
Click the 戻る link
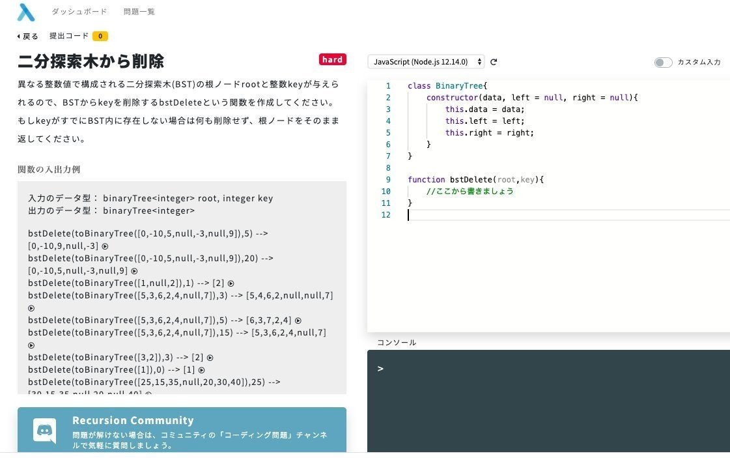[x=29, y=36]
